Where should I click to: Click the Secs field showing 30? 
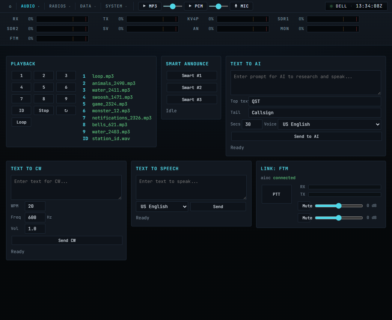[252, 124]
